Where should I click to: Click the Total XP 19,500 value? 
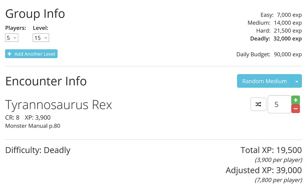pos(271,150)
